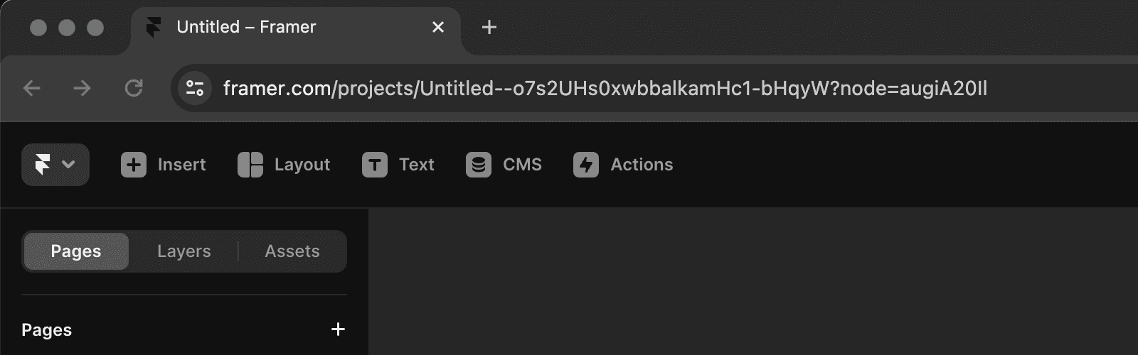Switch to the Pages tab
Image resolution: width=1138 pixels, height=355 pixels.
coord(76,251)
